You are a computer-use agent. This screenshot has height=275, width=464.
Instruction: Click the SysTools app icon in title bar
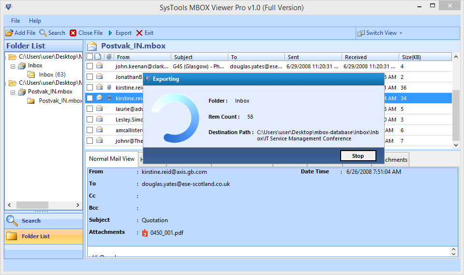point(9,7)
